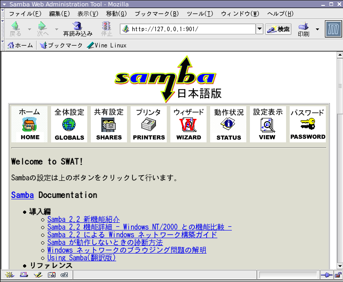The height and width of the screenshot is (282, 343).
Task: Open the window menu arrow in title bar
Action: point(5,4)
